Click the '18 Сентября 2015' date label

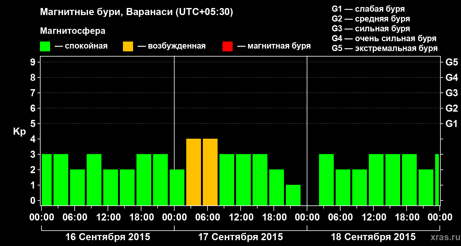[373, 237]
